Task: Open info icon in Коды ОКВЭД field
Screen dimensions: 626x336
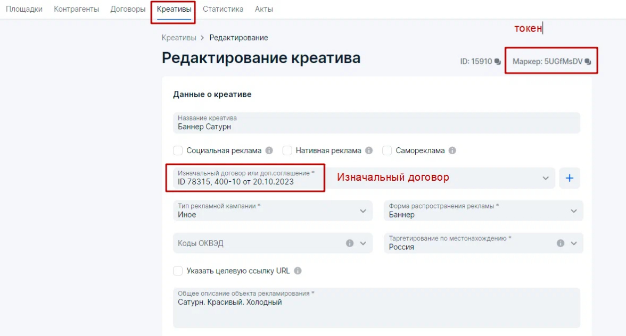Action: coord(350,243)
